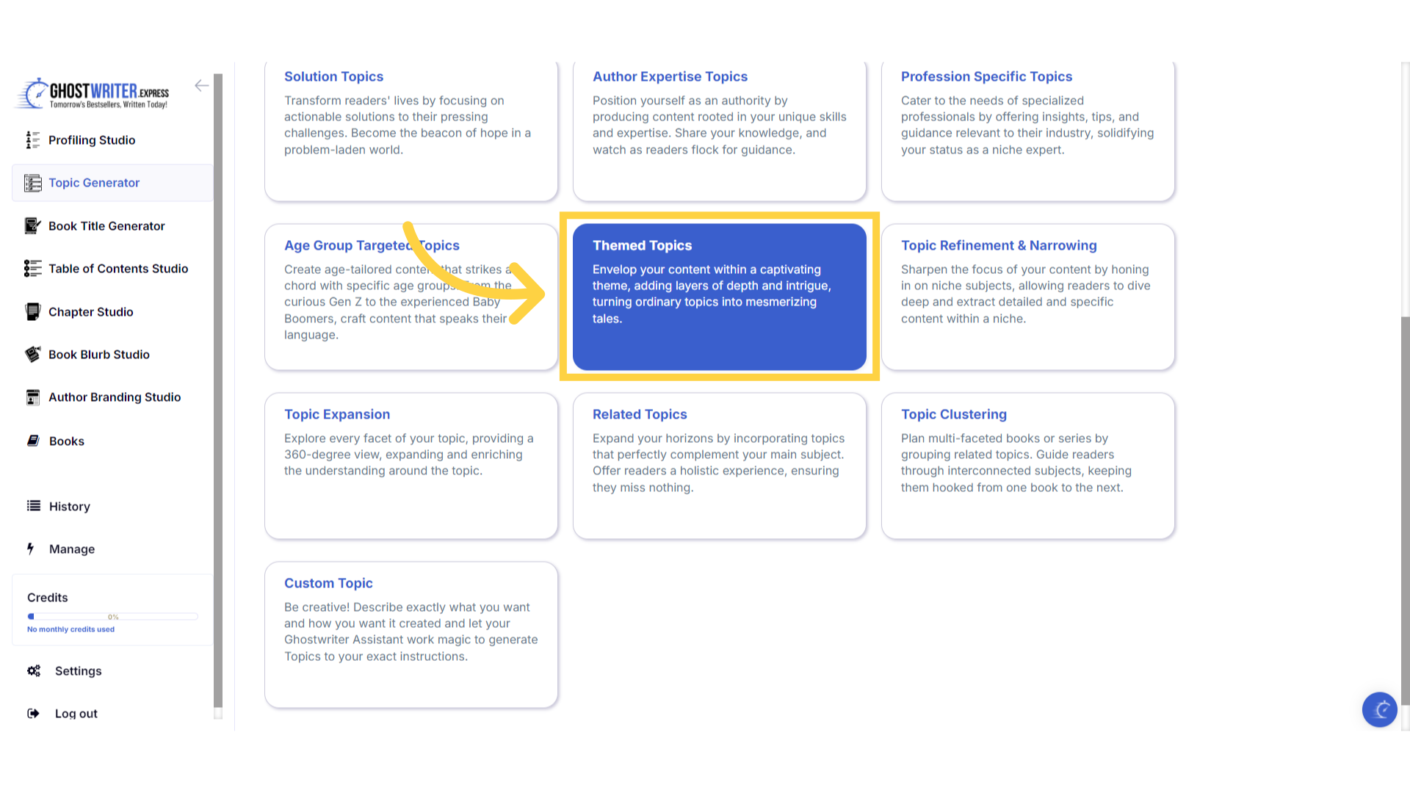This screenshot has height=793, width=1410.
Task: Open the Topic Clustering card
Action: [1027, 466]
